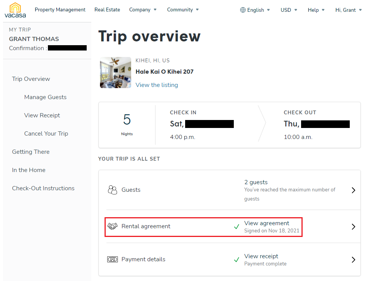Go to Property Management page
Viewport: 368px width, 281px height.
point(60,9)
